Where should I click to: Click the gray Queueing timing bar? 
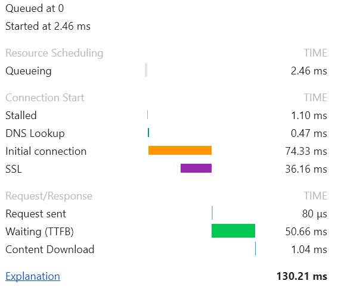tap(146, 70)
